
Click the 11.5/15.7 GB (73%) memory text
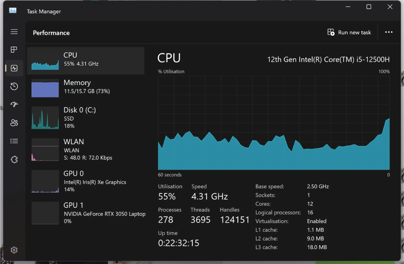(x=87, y=91)
